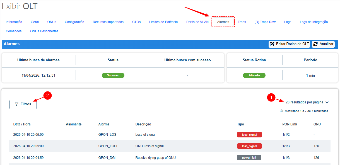This screenshot has width=340, height=165.
Task: Open the ONUs tab
Action: click(52, 22)
